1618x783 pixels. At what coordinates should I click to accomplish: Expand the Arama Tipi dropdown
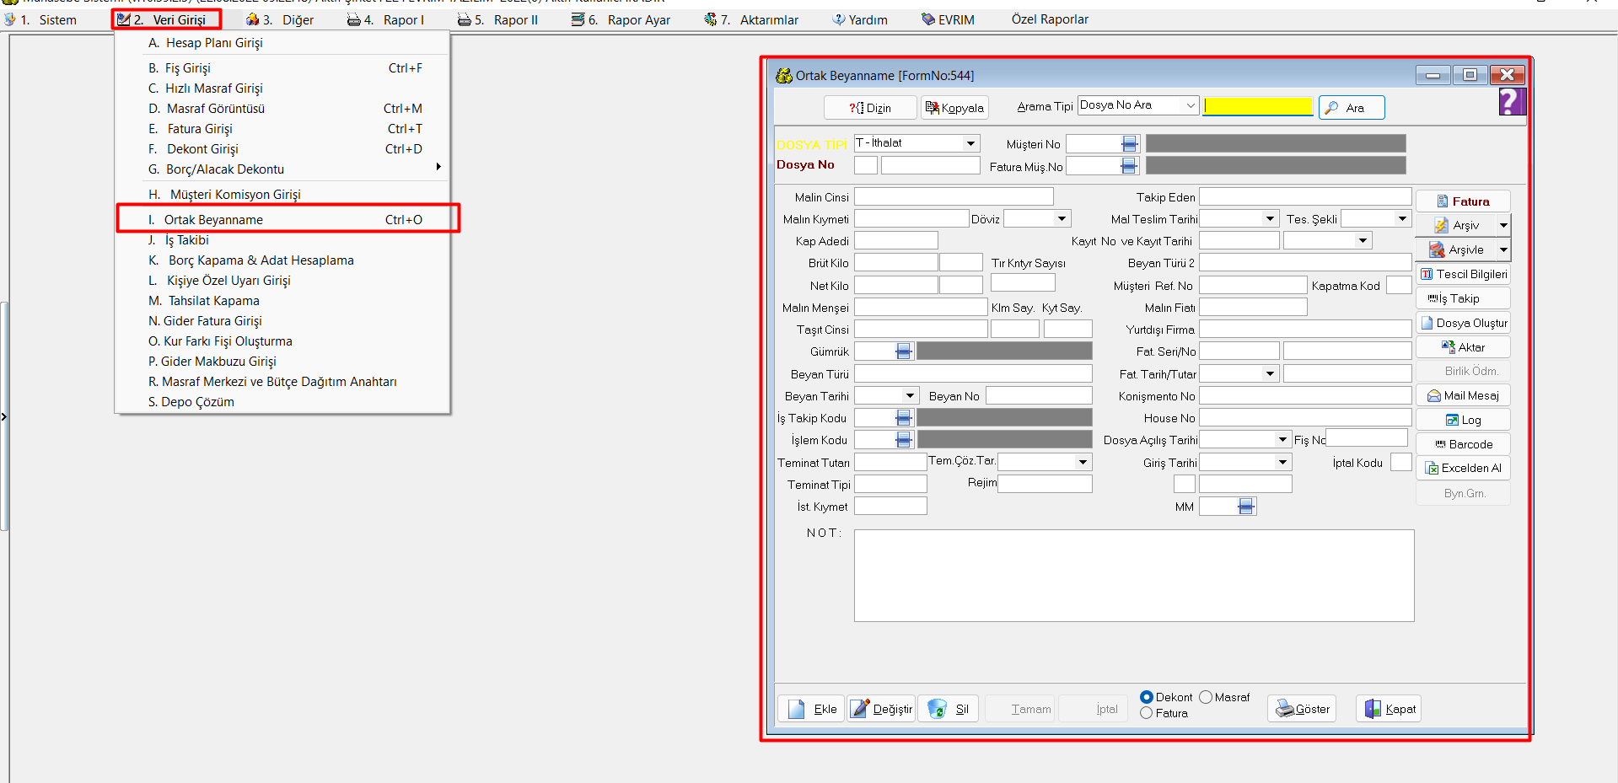tap(1190, 105)
